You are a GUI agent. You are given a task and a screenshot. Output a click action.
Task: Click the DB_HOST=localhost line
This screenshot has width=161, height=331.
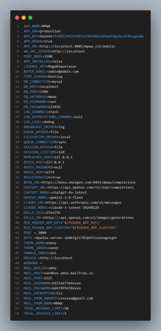tap(41, 87)
